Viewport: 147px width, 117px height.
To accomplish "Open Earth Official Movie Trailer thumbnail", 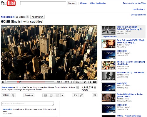I will [108, 98].
